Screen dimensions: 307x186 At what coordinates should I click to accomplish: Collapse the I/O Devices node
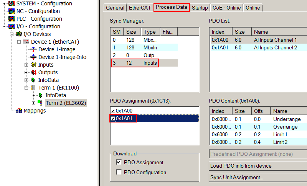[12, 34]
